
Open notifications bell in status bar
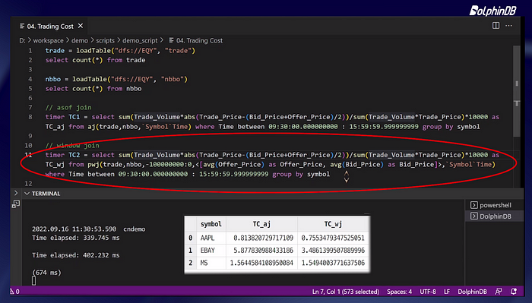[514, 292]
